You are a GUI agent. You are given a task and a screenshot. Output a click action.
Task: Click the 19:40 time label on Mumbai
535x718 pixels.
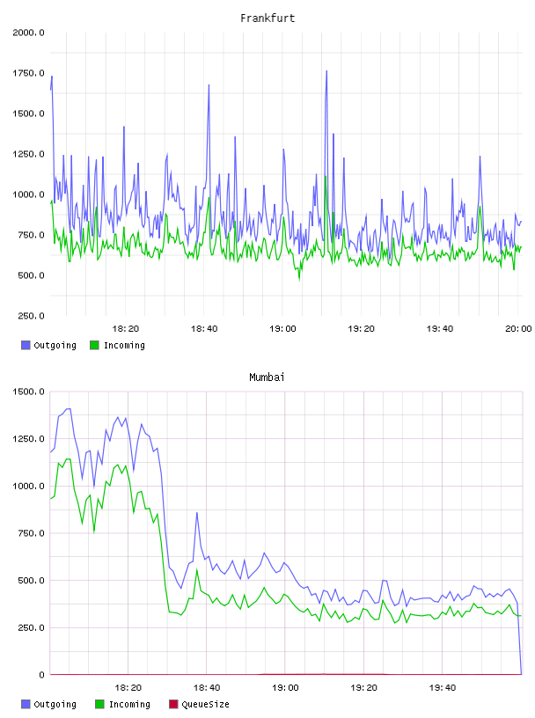(443, 688)
